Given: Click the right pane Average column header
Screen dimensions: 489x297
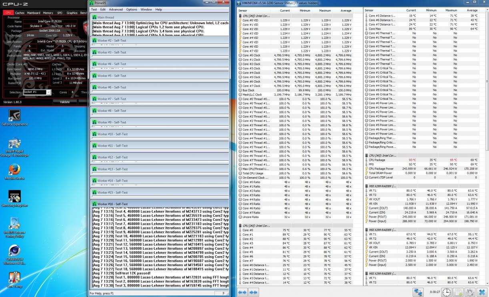Looking at the screenshot, I should pyautogui.click(x=472, y=10).
